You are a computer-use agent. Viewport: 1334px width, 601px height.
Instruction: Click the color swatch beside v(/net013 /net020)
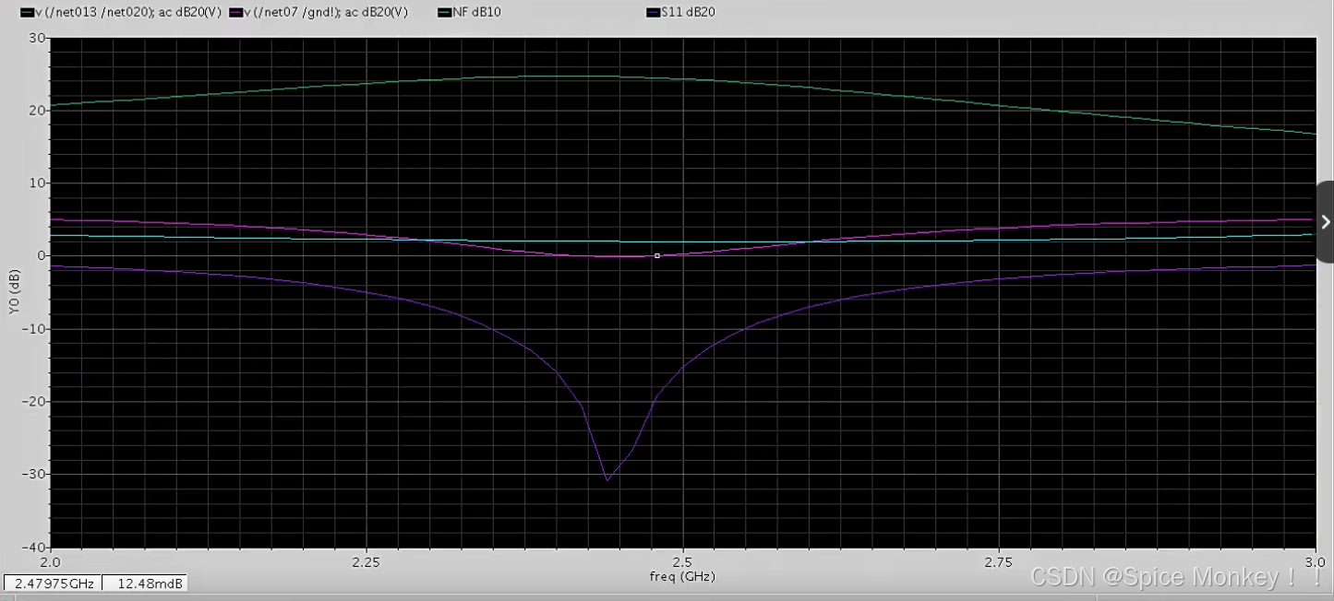[26, 13]
